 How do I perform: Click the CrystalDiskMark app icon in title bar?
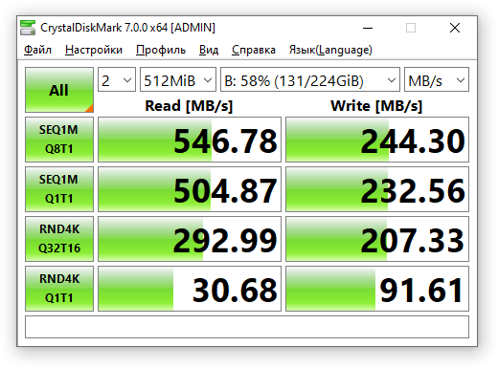(x=28, y=28)
